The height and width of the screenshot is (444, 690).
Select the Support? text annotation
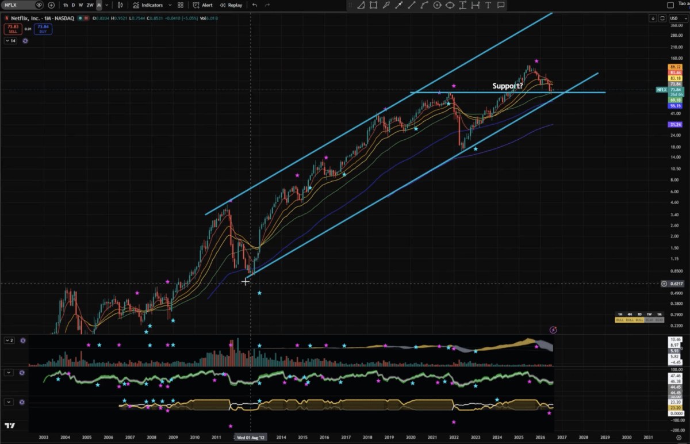tap(508, 86)
